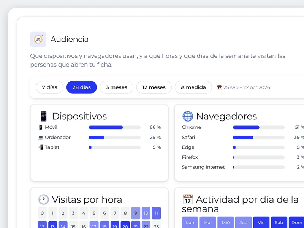Click the small mobile icon in Móvil row
304x228 pixels.
pyautogui.click(x=41, y=127)
